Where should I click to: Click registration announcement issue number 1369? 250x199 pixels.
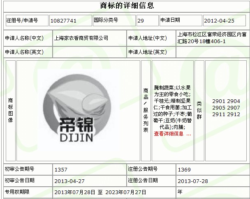(184, 169)
